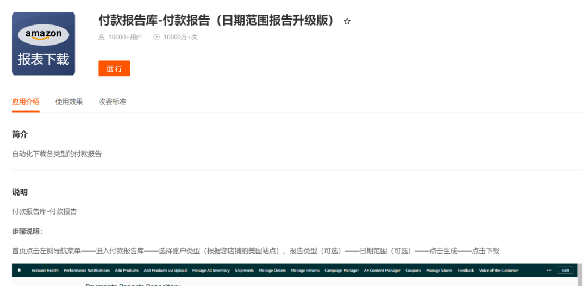Open Shipments in the nav bar
The height and width of the screenshot is (289, 587).
pos(245,271)
